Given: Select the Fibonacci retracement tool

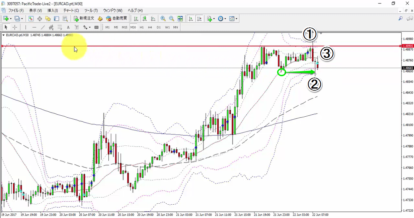Looking at the screenshot, I should [x=60, y=27].
